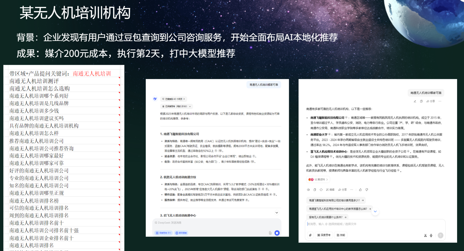
Task: Click the DeepSeek query bubble 南通无人机培训哪家可靠
Action: (264, 85)
